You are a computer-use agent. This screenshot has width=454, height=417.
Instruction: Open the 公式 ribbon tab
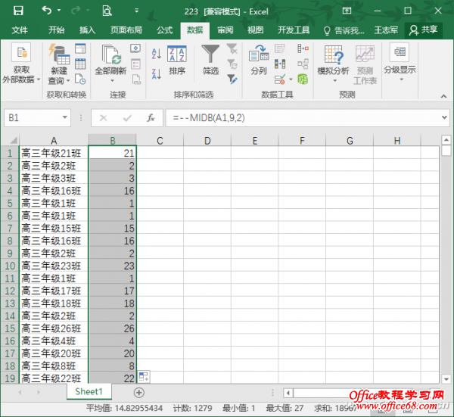[164, 30]
